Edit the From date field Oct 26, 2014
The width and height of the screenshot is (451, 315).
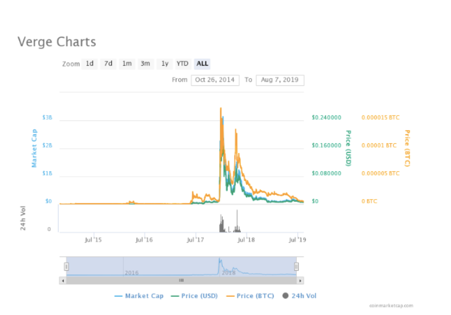[215, 80]
